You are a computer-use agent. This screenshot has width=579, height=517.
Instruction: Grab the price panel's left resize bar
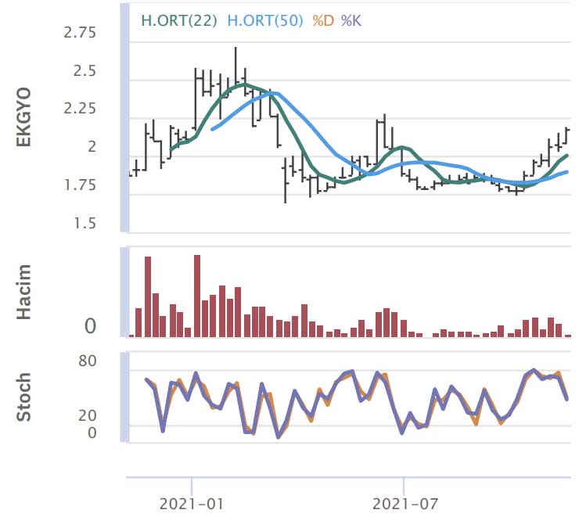coord(124,117)
